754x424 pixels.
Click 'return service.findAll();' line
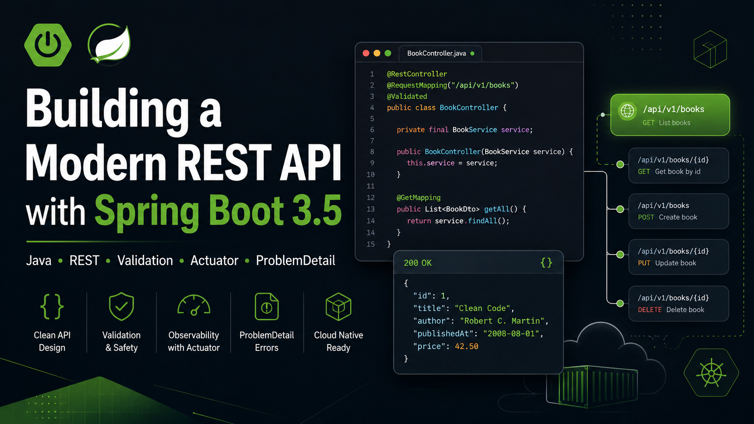tap(458, 221)
